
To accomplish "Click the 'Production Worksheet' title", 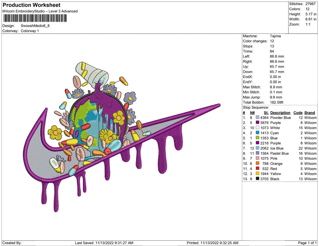I will click(x=32, y=5).
